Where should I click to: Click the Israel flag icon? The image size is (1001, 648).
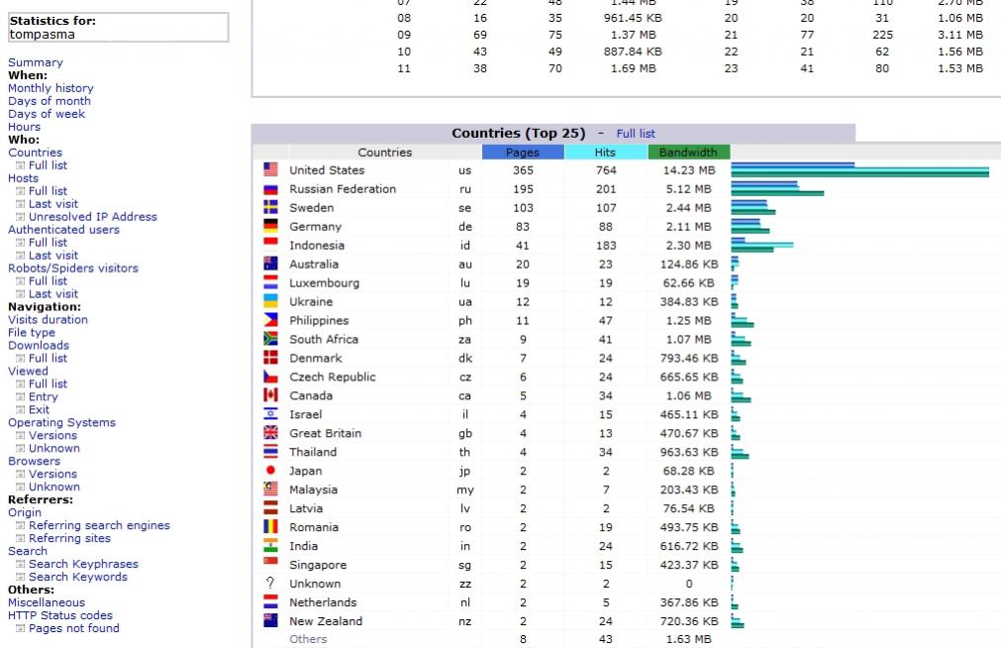(270, 413)
